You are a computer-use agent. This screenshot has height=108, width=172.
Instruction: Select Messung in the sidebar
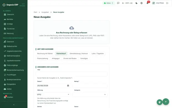(9, 33)
